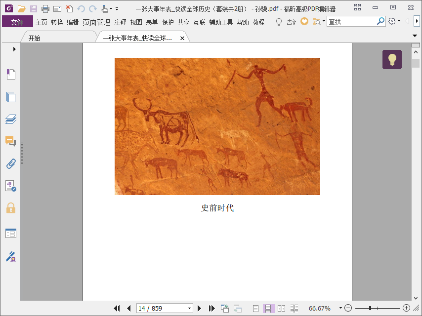Click the 查找 search input field
This screenshot has height=316, width=422.
click(x=352, y=22)
